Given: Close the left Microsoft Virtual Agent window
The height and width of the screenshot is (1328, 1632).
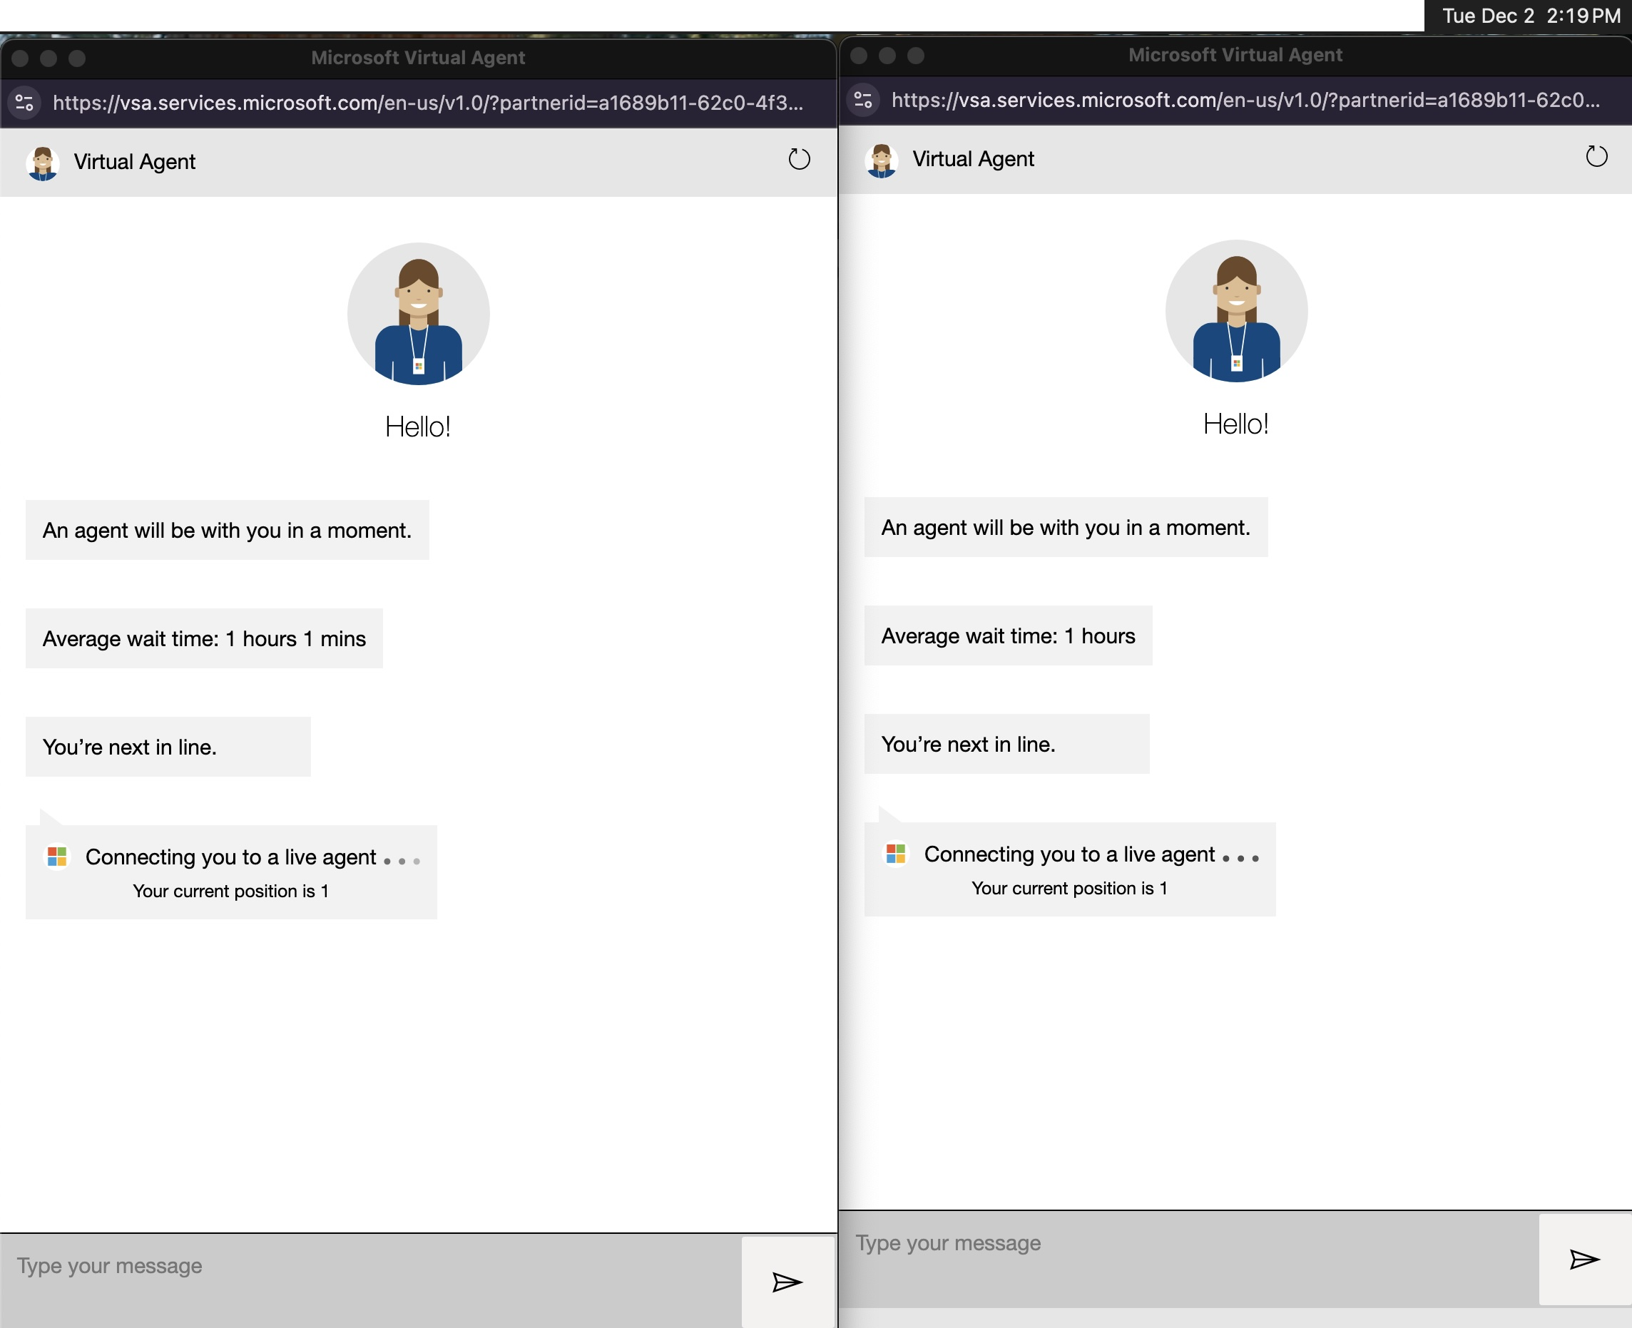Looking at the screenshot, I should click(21, 58).
